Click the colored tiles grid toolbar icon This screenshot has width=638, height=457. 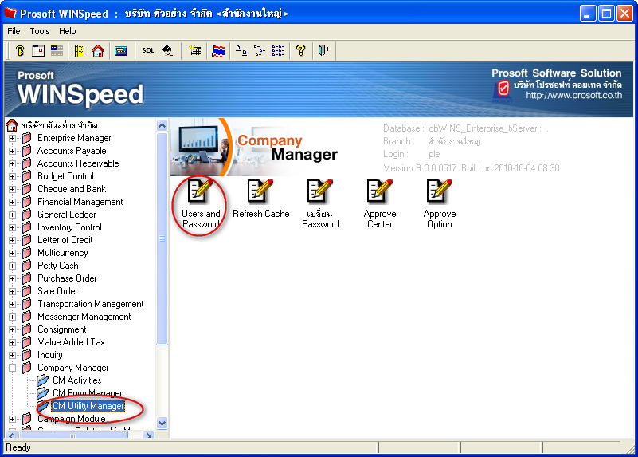[57, 51]
